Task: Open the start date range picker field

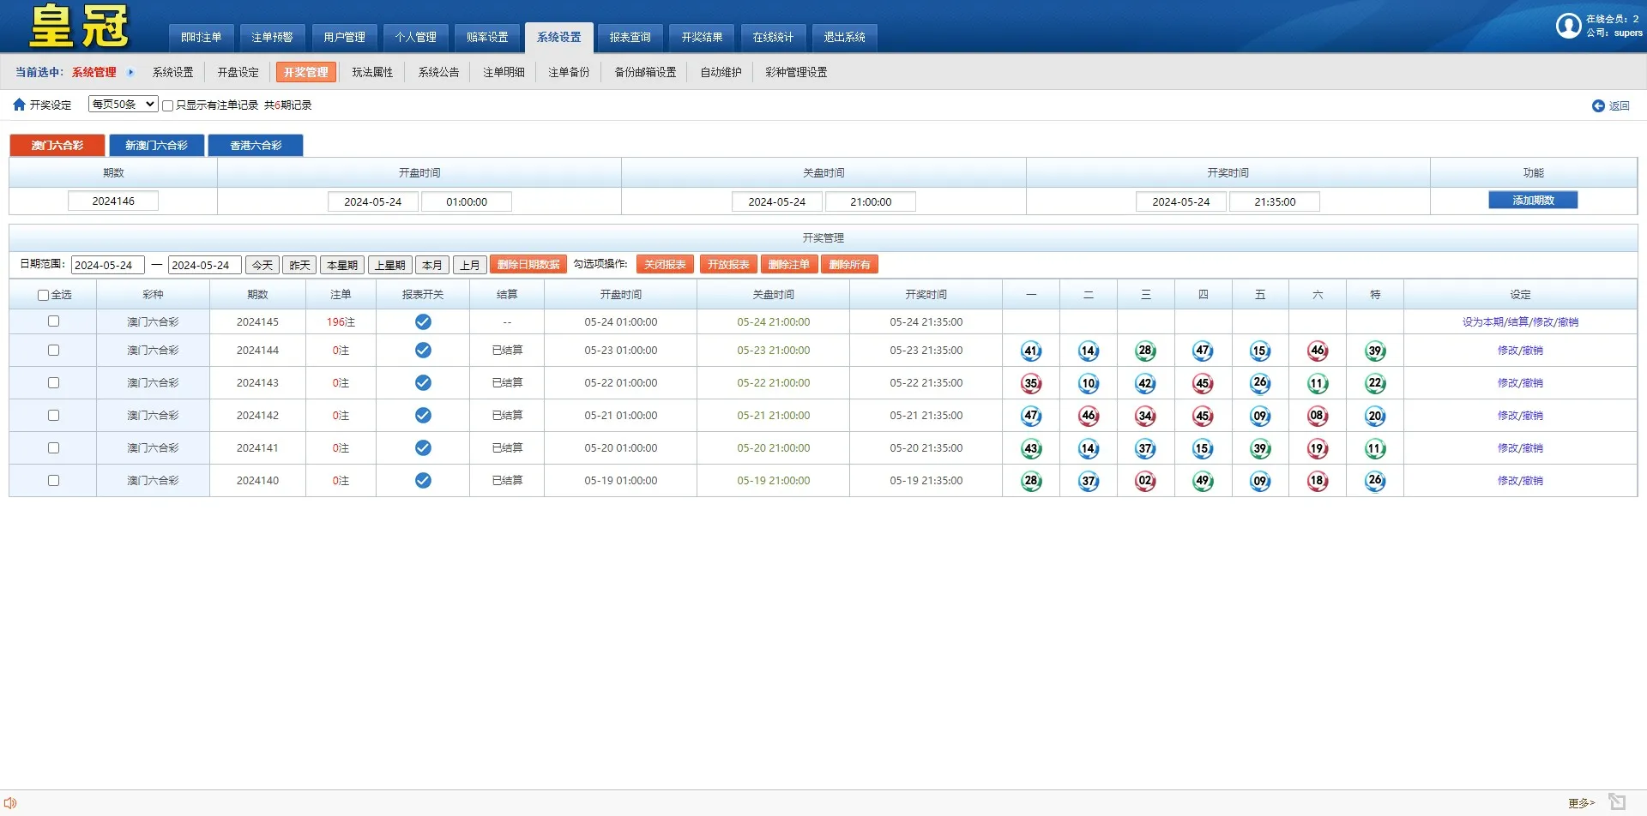Action: [107, 266]
